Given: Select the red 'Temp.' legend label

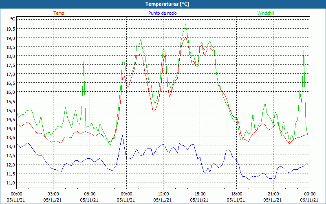Looking at the screenshot, I should point(59,13).
